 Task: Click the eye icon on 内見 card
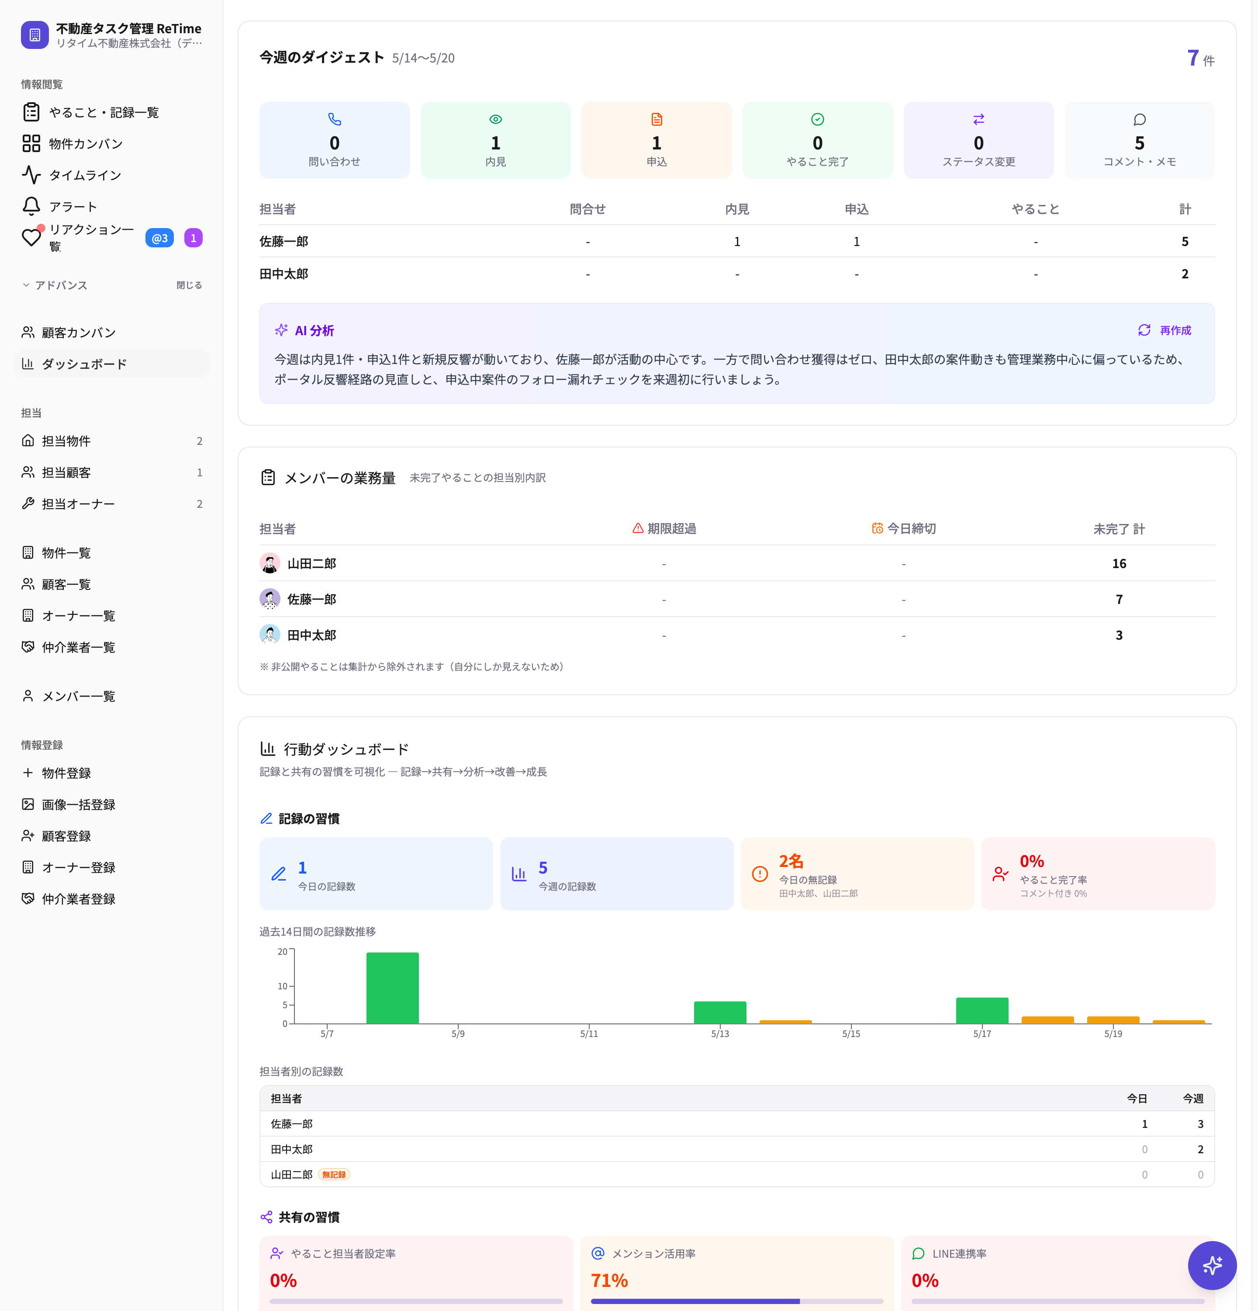(495, 119)
